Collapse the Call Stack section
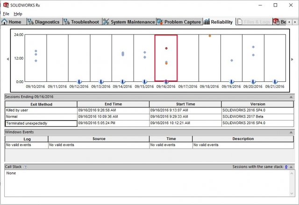Screen dimensions: 299x205 291,167
